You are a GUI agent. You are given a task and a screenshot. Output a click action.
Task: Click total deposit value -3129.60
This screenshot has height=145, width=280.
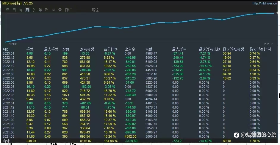pos(131,141)
